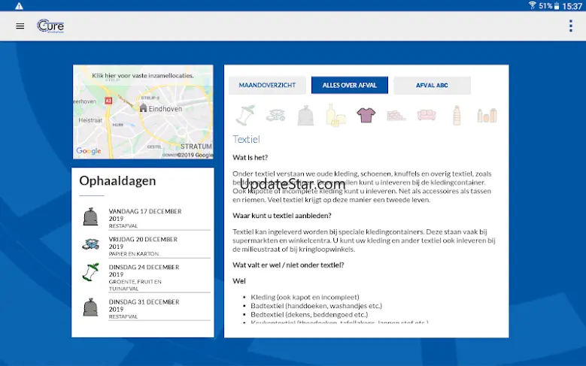This screenshot has width=586, height=366.
Task: Tap garbage bag icon for 31 December
Action: 90,307
